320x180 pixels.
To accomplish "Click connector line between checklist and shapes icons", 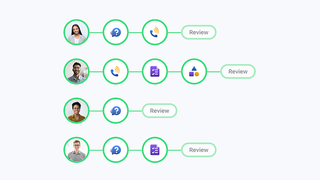I will coord(174,72).
